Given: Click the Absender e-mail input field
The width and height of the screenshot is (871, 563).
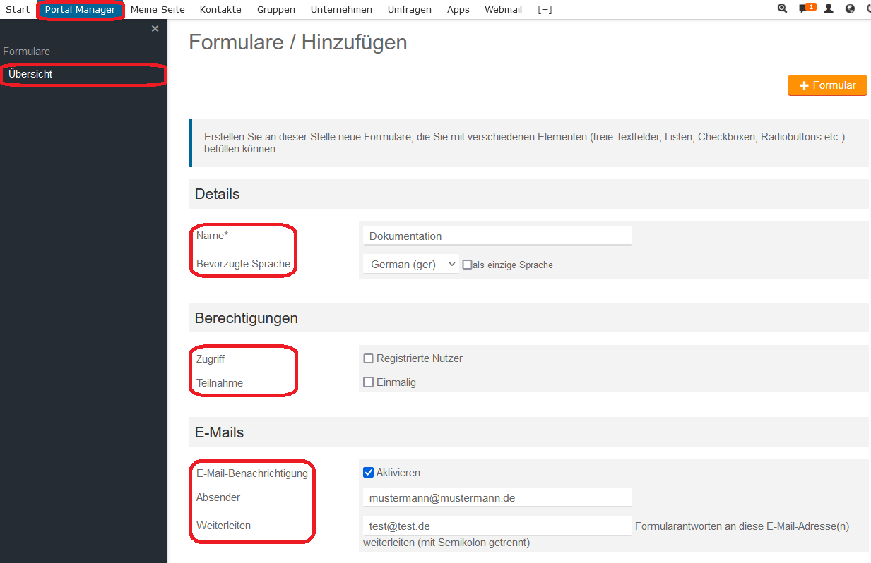Looking at the screenshot, I should pos(497,497).
